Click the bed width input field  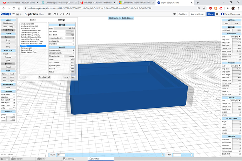pos(70,31)
